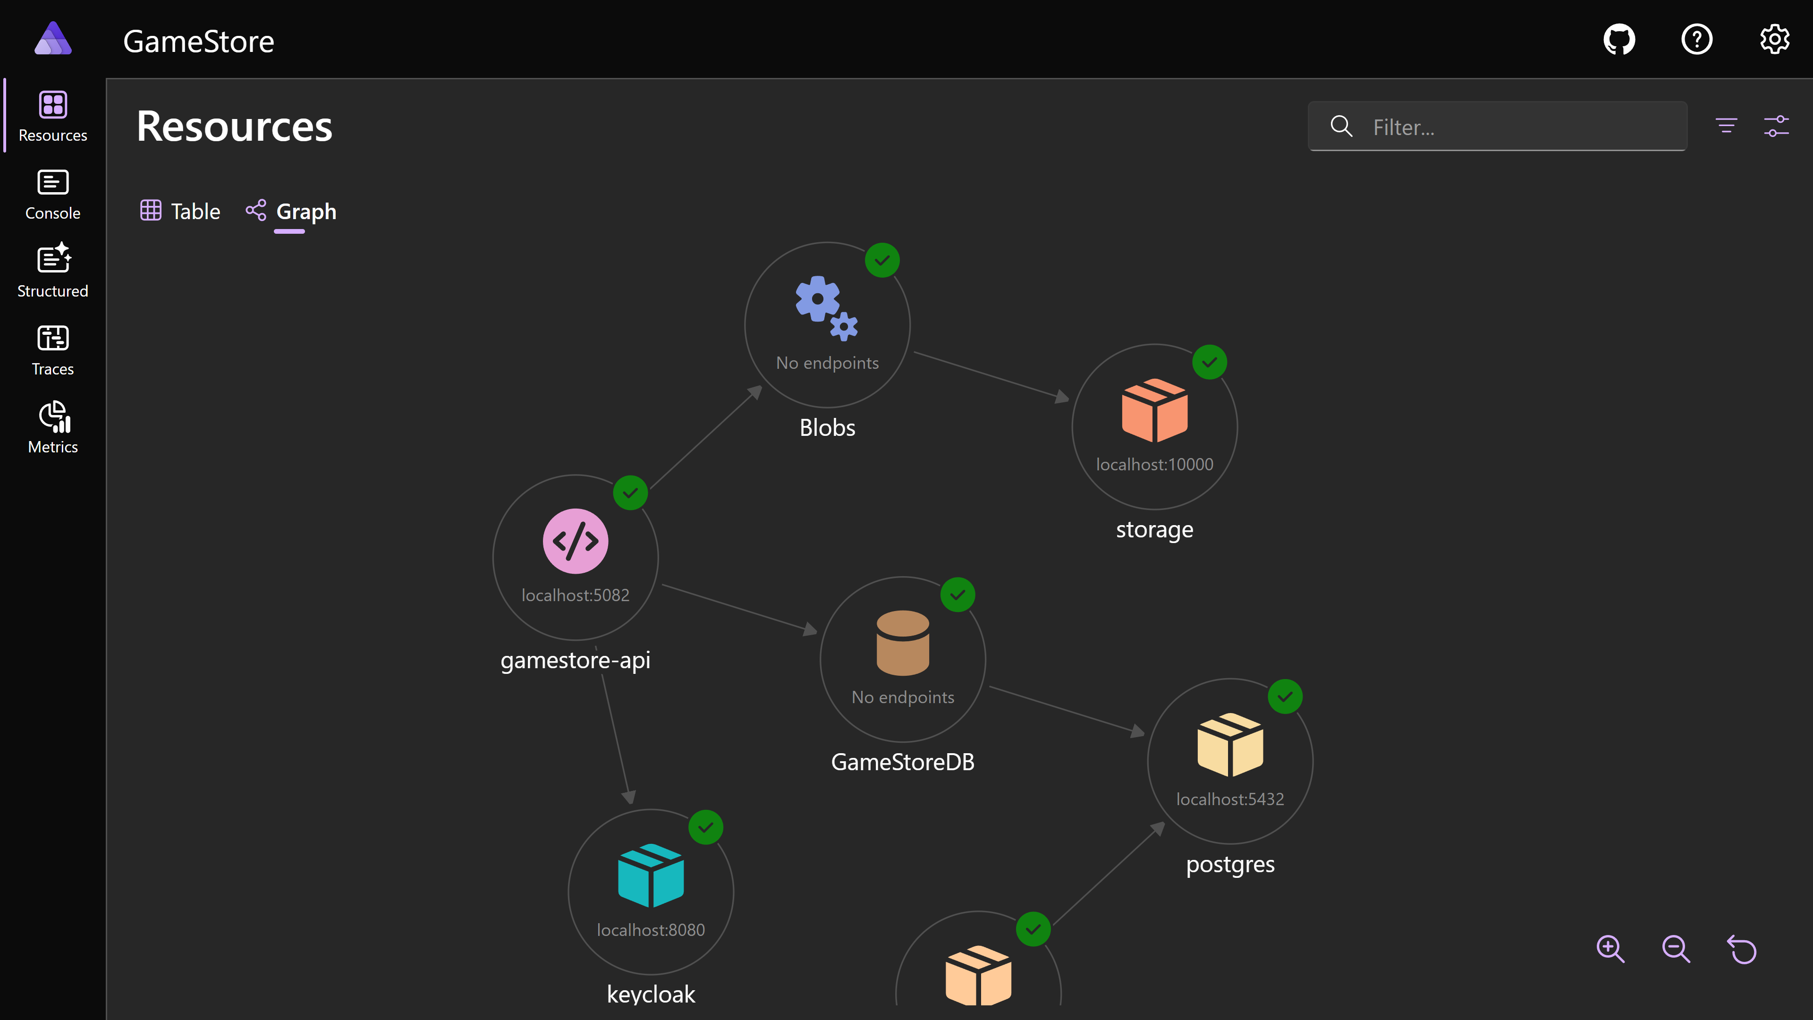Click the Blobs node label
Screen dimensions: 1813x1020
pos(827,428)
